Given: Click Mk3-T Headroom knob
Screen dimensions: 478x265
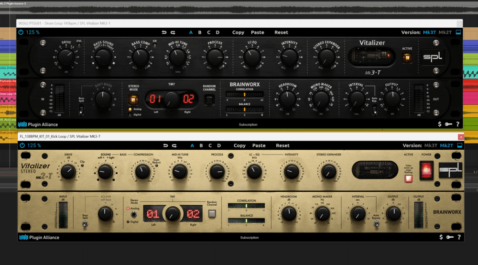Looking at the screenshot, I should click(x=287, y=99).
